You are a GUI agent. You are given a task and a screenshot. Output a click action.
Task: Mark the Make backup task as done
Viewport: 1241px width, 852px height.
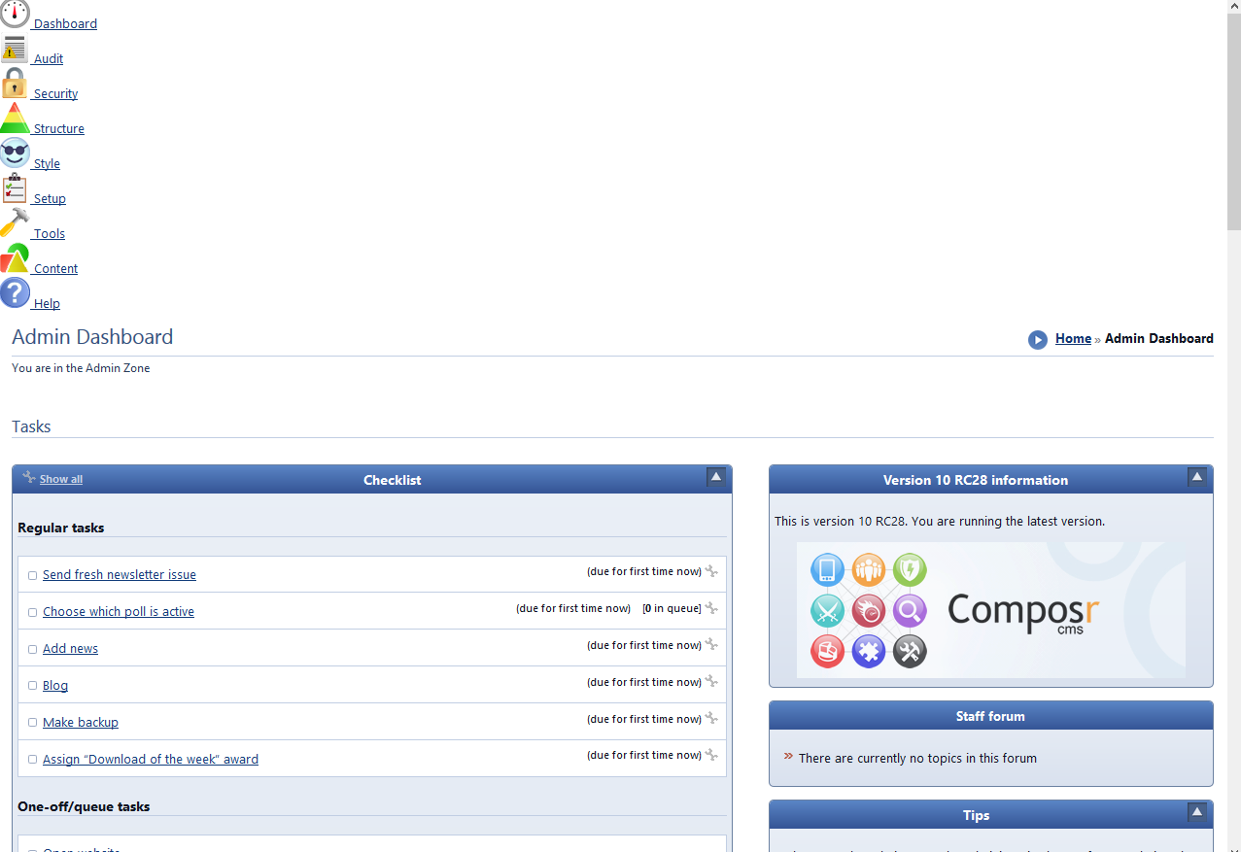click(x=32, y=723)
